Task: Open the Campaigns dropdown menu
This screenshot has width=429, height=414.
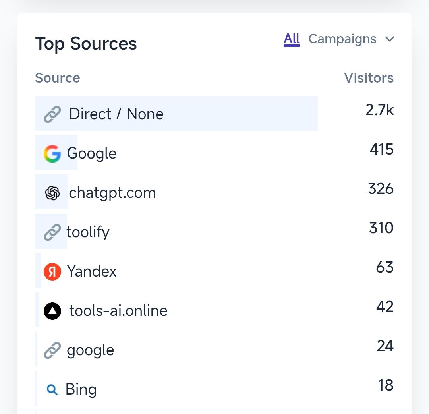Action: point(342,39)
